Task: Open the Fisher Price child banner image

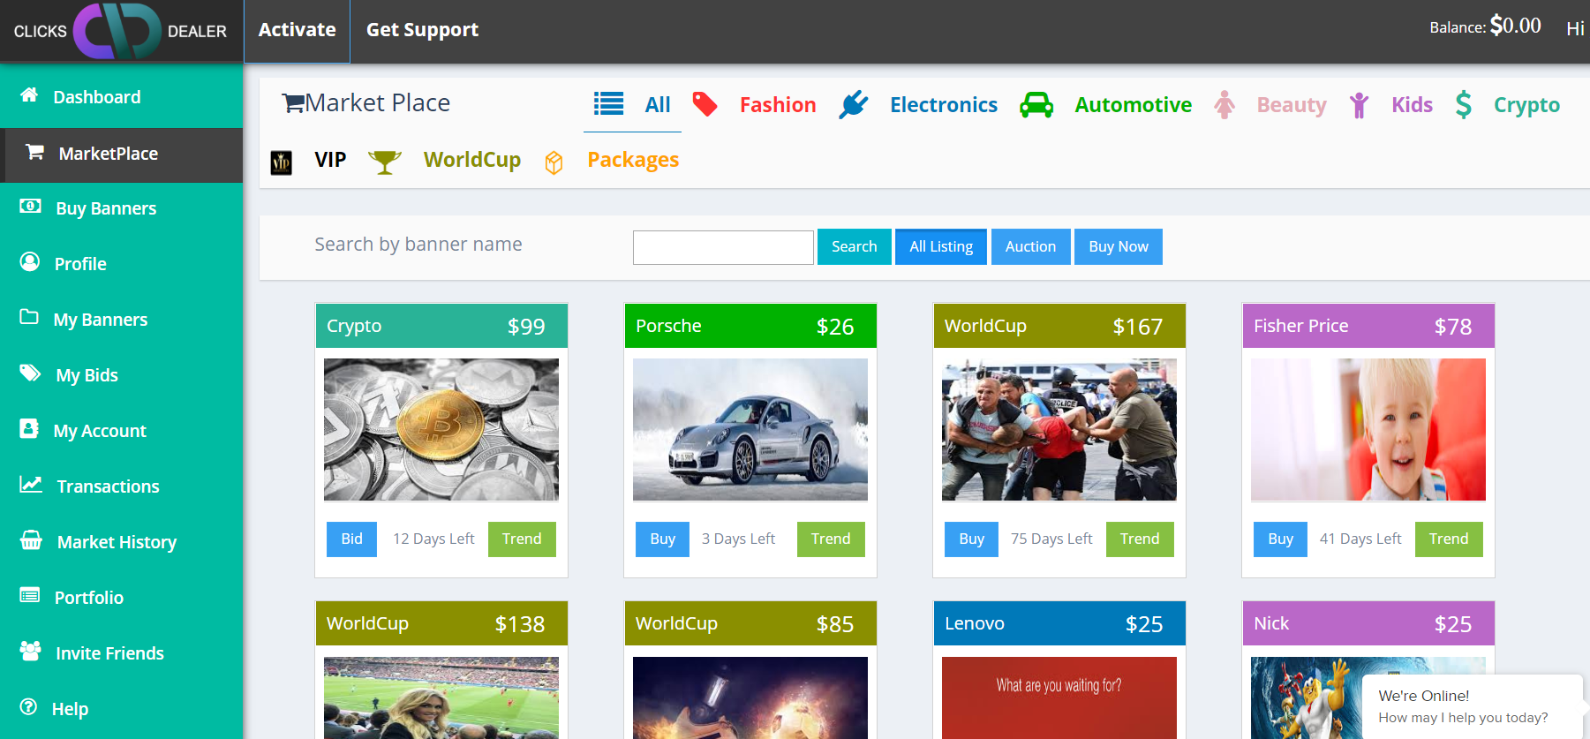Action: pos(1368,430)
